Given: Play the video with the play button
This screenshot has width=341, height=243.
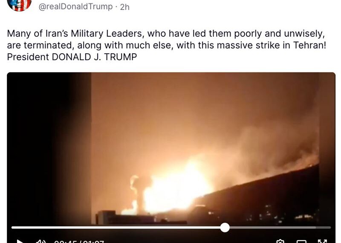Looking at the screenshot, I should point(20,241).
